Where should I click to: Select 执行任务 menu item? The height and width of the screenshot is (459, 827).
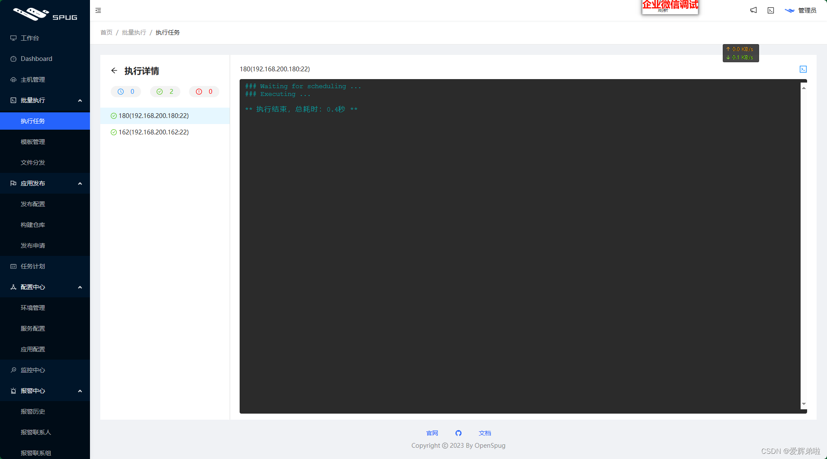[45, 121]
